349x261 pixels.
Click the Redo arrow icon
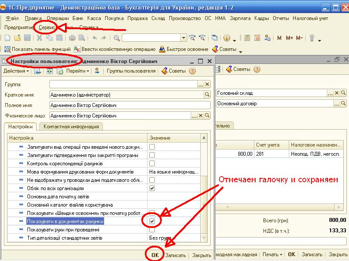click(104, 38)
